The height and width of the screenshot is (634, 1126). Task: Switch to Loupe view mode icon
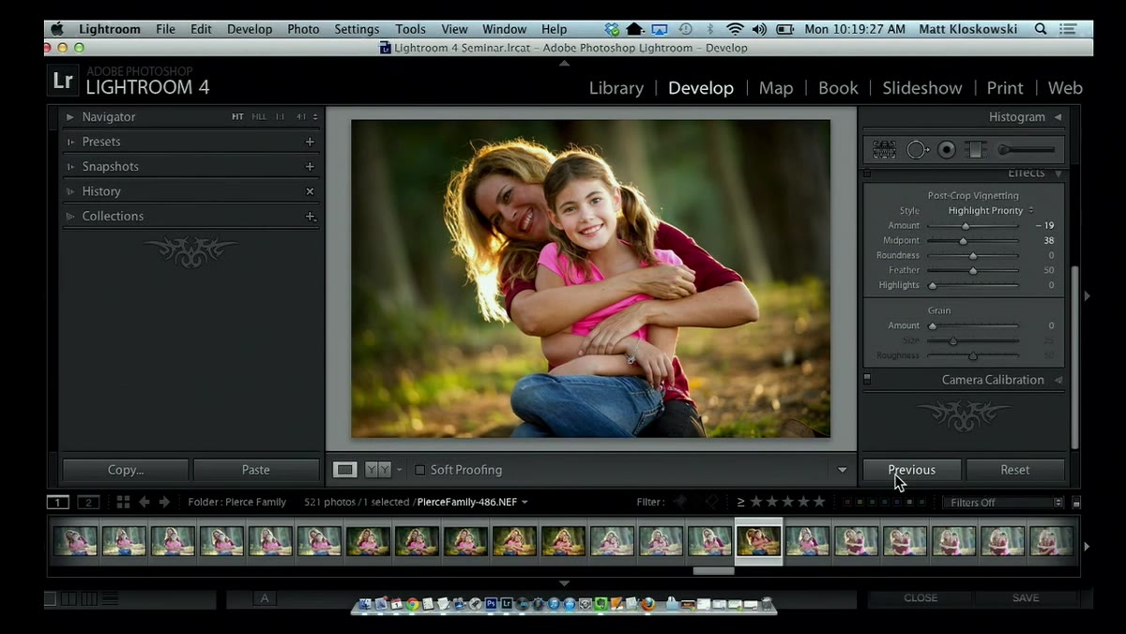(x=345, y=470)
